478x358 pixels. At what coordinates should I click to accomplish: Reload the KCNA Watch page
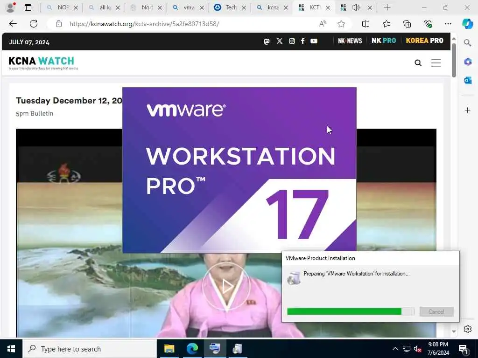click(x=34, y=24)
